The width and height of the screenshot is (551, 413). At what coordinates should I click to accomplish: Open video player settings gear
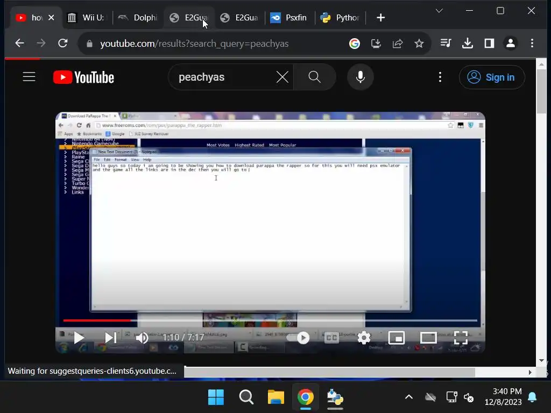(x=364, y=338)
